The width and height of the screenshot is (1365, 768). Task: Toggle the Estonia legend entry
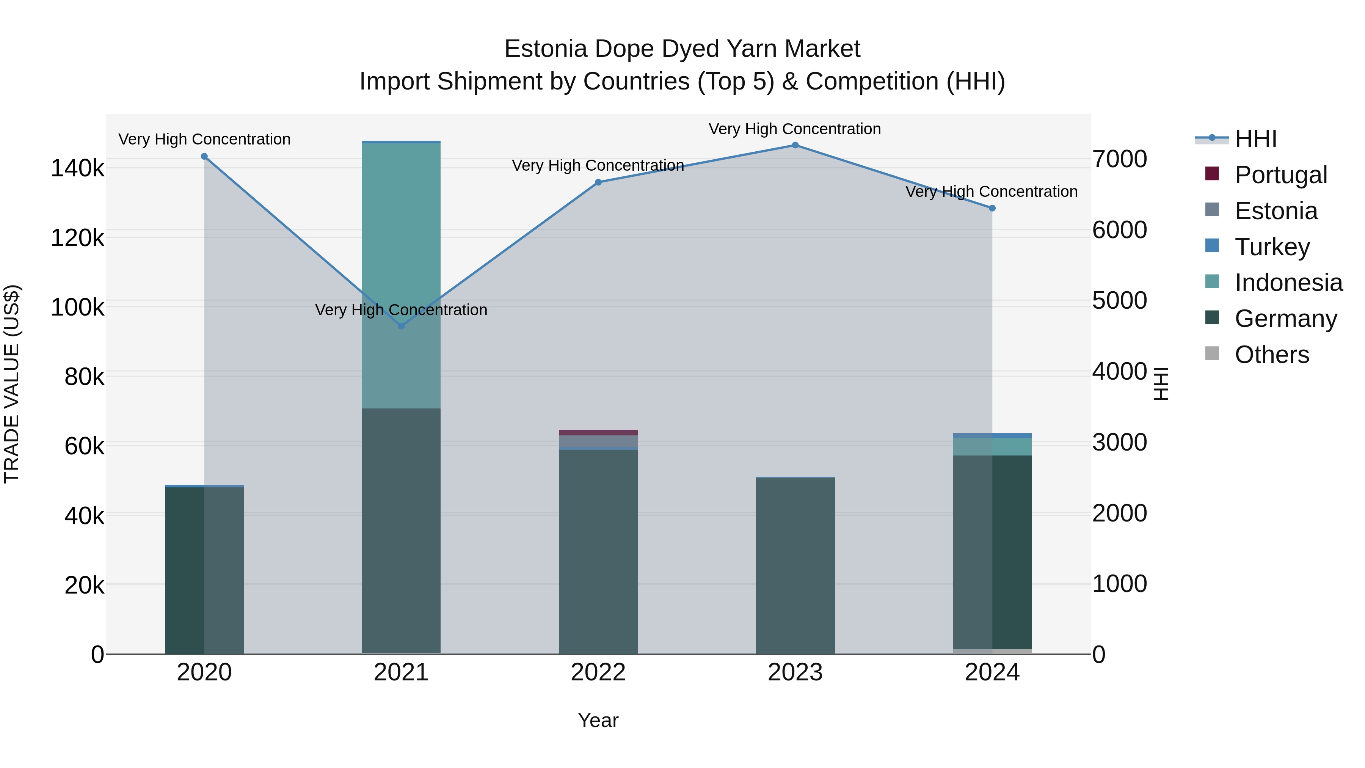tap(1261, 210)
